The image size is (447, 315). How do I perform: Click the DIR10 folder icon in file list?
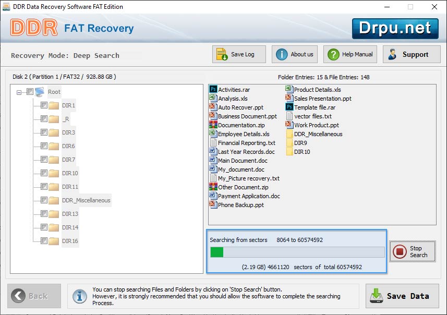(289, 151)
